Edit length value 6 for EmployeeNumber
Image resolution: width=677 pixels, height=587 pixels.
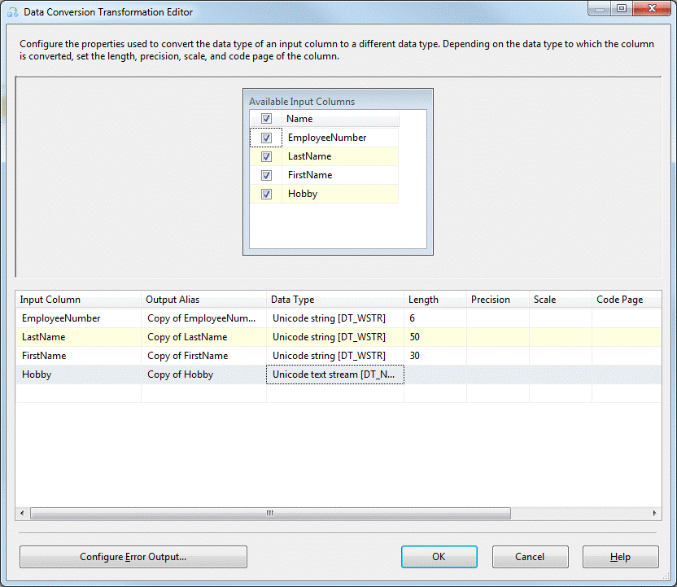435,318
